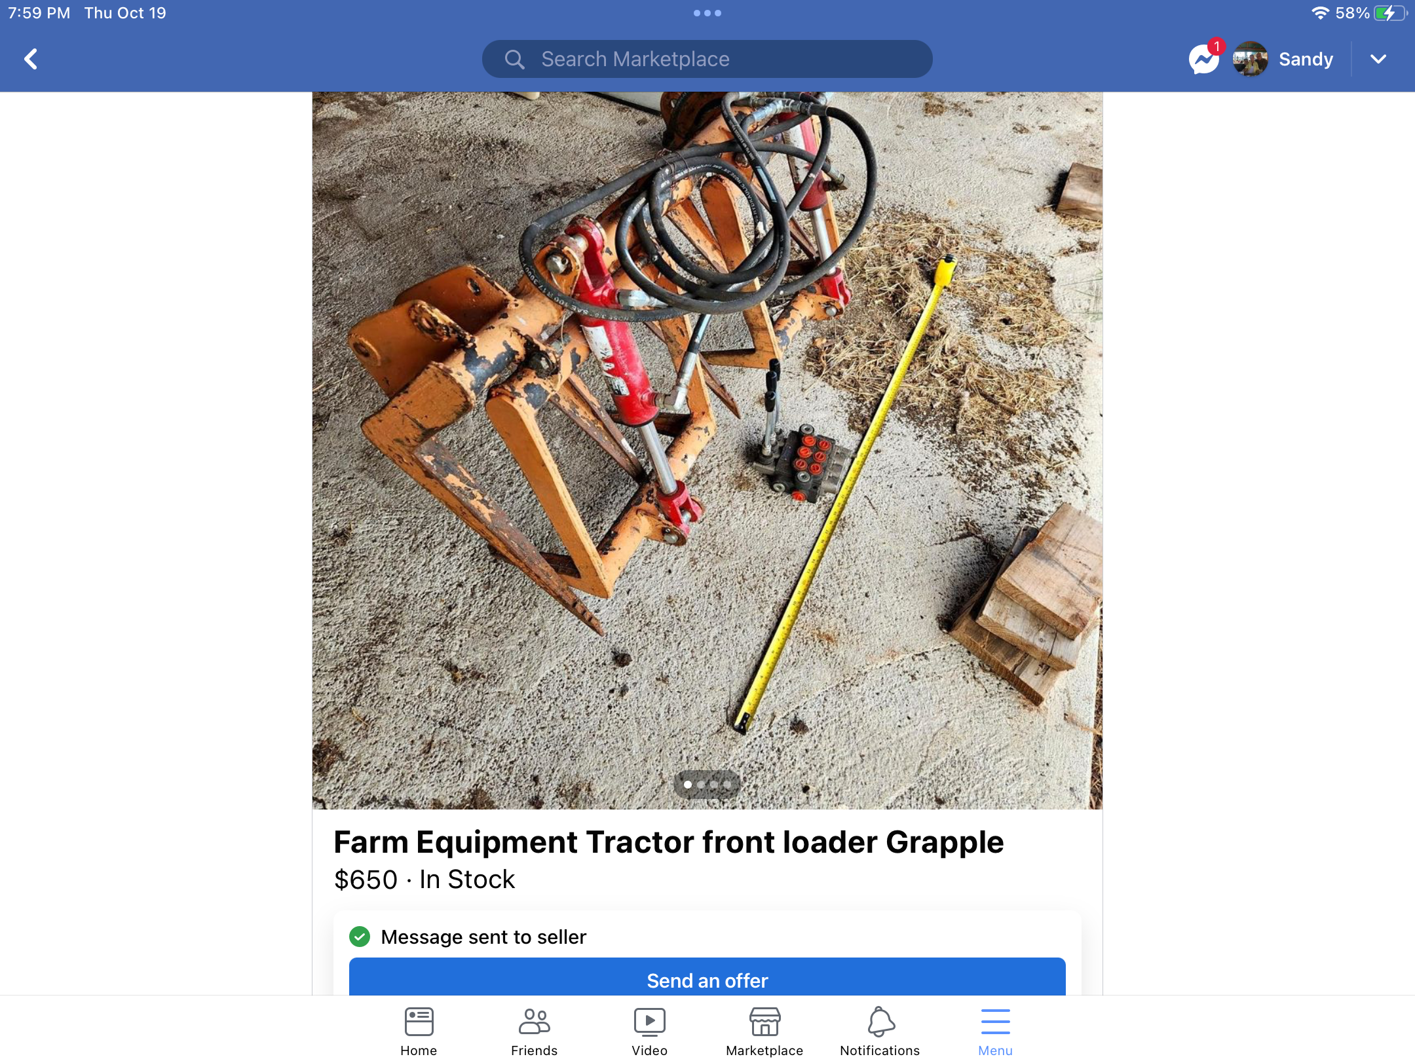Tap the back arrow icon
This screenshot has height=1061, width=1415.
click(x=31, y=59)
